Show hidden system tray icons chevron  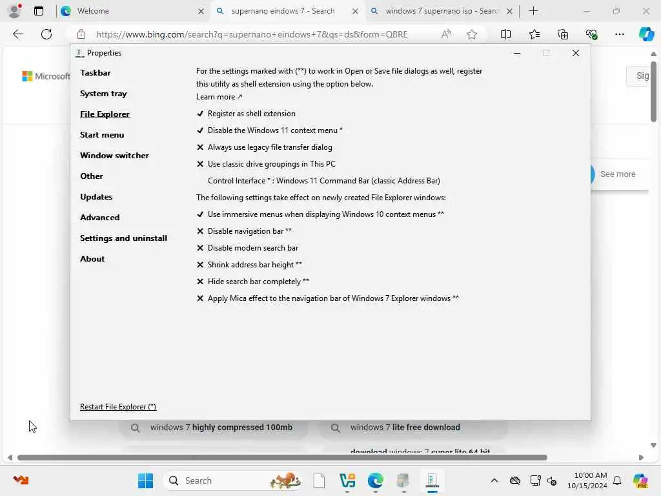494,480
